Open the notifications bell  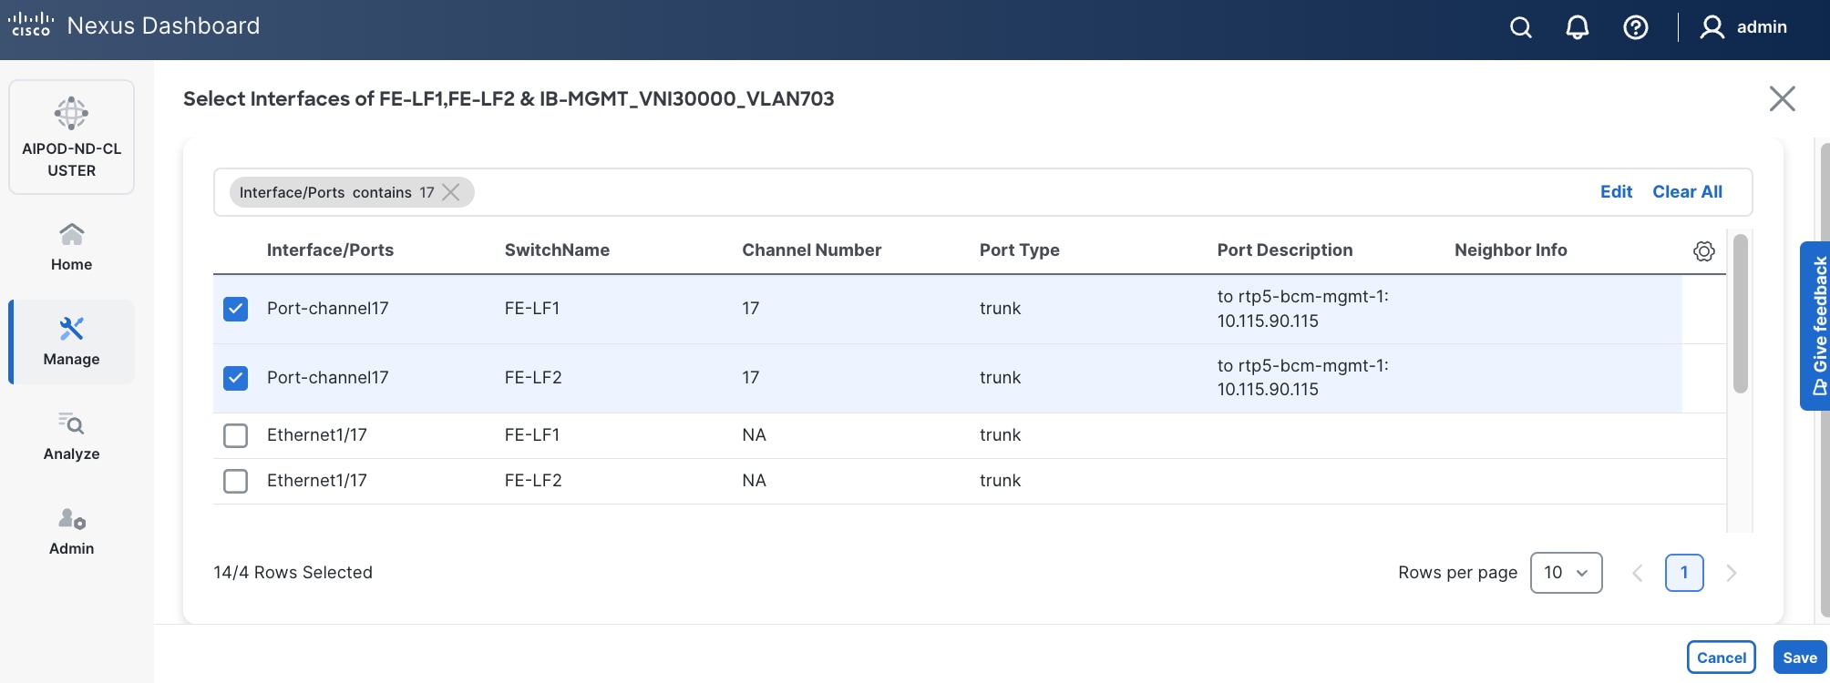tap(1578, 27)
